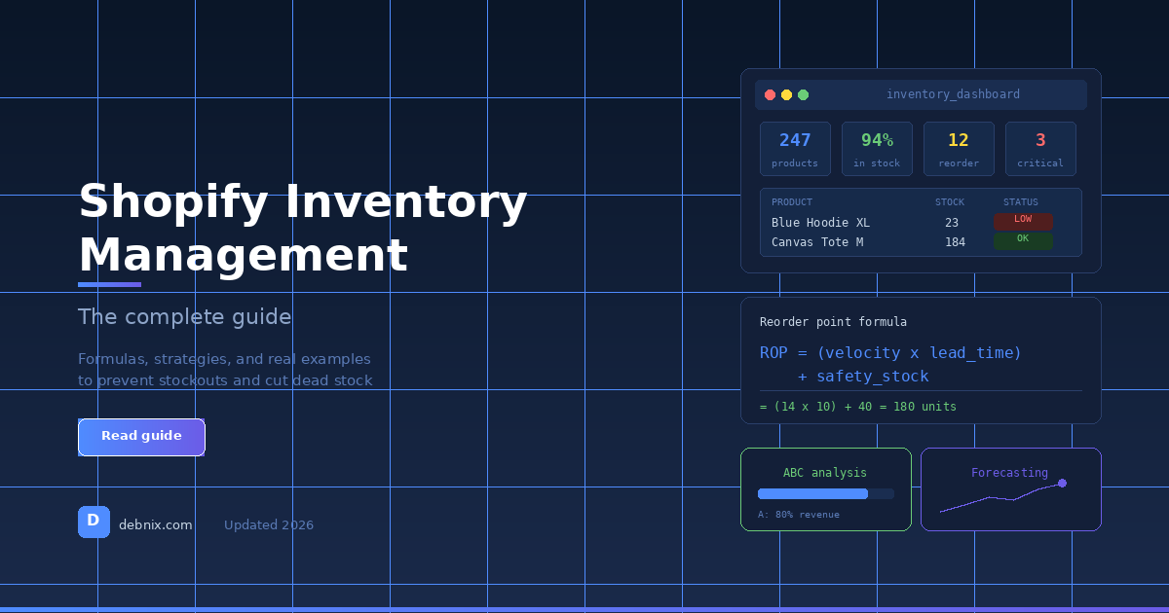Screen dimensions: 1169x613
Task: Click the Read guide button
Action: (141, 437)
